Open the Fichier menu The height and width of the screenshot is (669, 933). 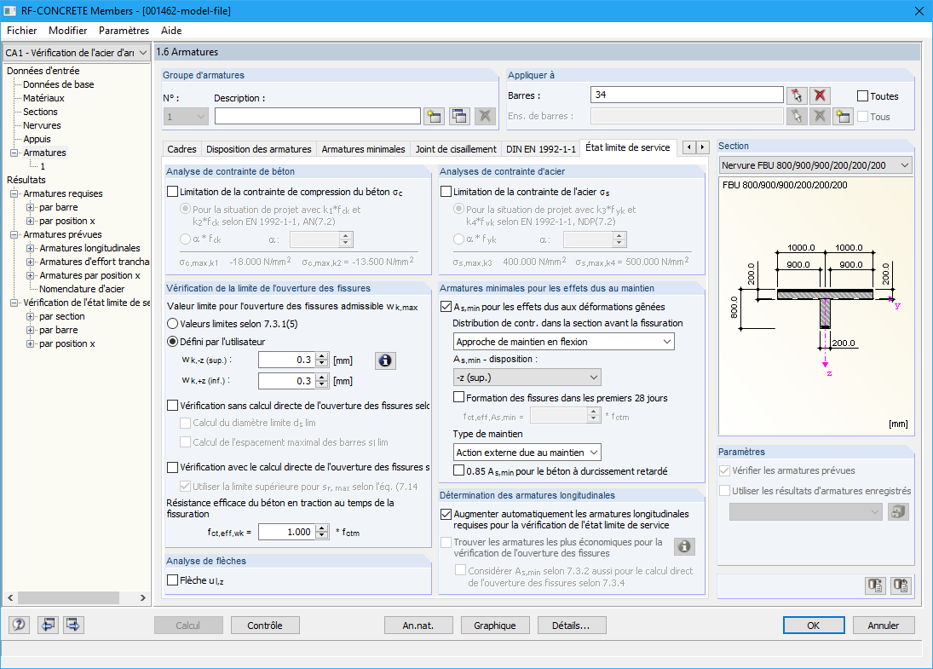(x=21, y=30)
